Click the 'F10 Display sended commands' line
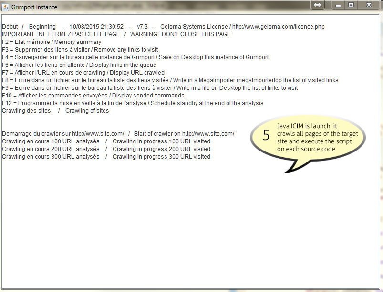 (93, 96)
